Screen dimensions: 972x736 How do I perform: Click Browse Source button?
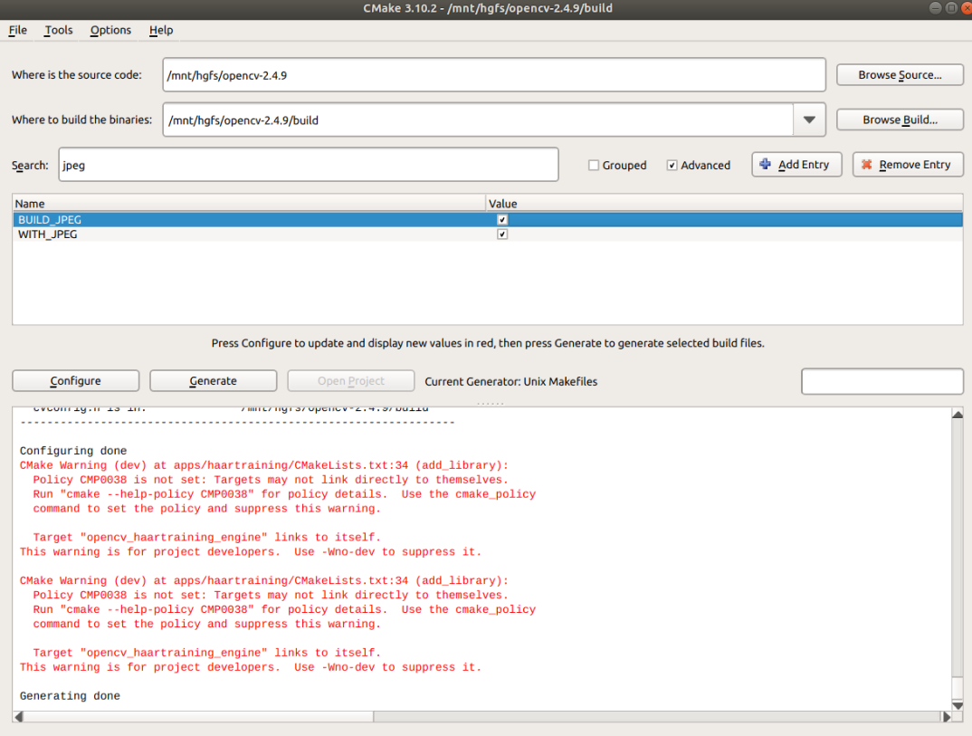pyautogui.click(x=900, y=74)
